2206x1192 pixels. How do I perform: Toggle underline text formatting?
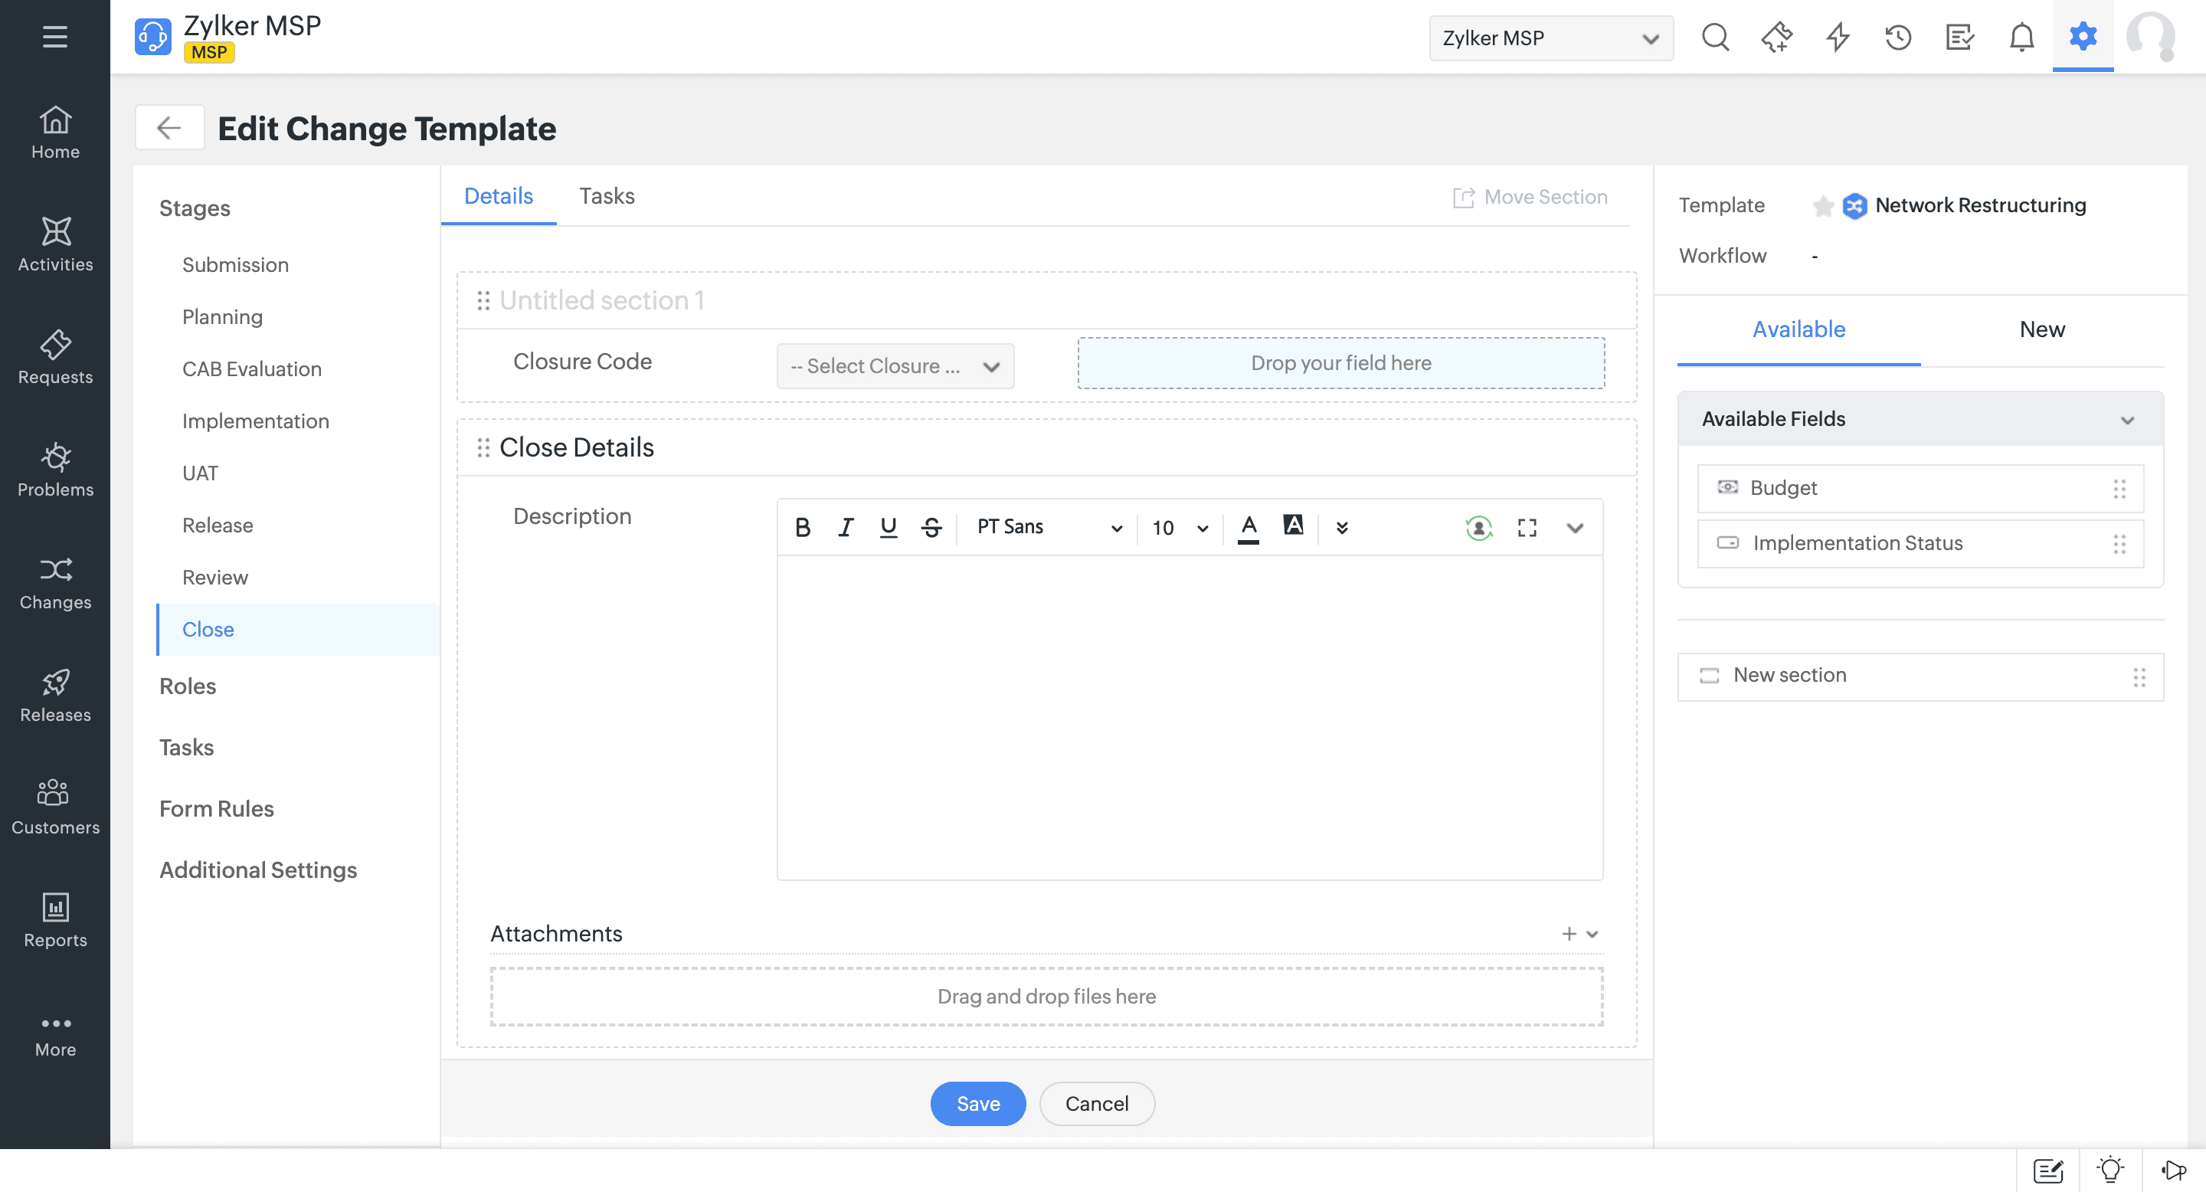[x=888, y=528]
